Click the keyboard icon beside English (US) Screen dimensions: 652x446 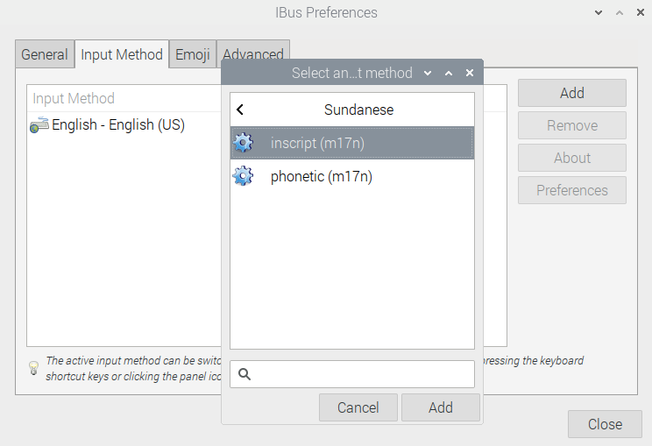[39, 125]
